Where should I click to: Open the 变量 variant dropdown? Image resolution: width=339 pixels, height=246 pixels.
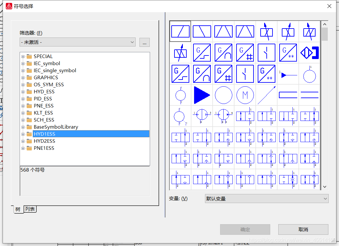(x=266, y=199)
